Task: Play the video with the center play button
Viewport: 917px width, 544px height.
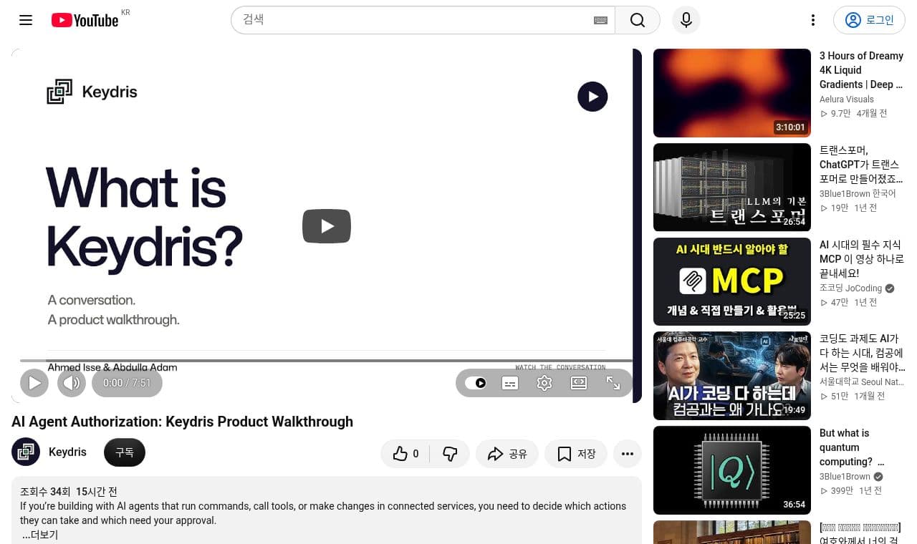Action: [x=327, y=226]
